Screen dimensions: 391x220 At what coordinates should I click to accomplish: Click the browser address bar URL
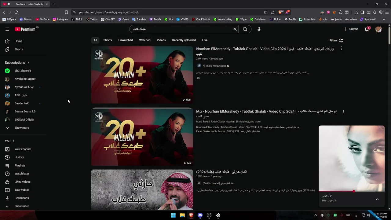pos(109,12)
